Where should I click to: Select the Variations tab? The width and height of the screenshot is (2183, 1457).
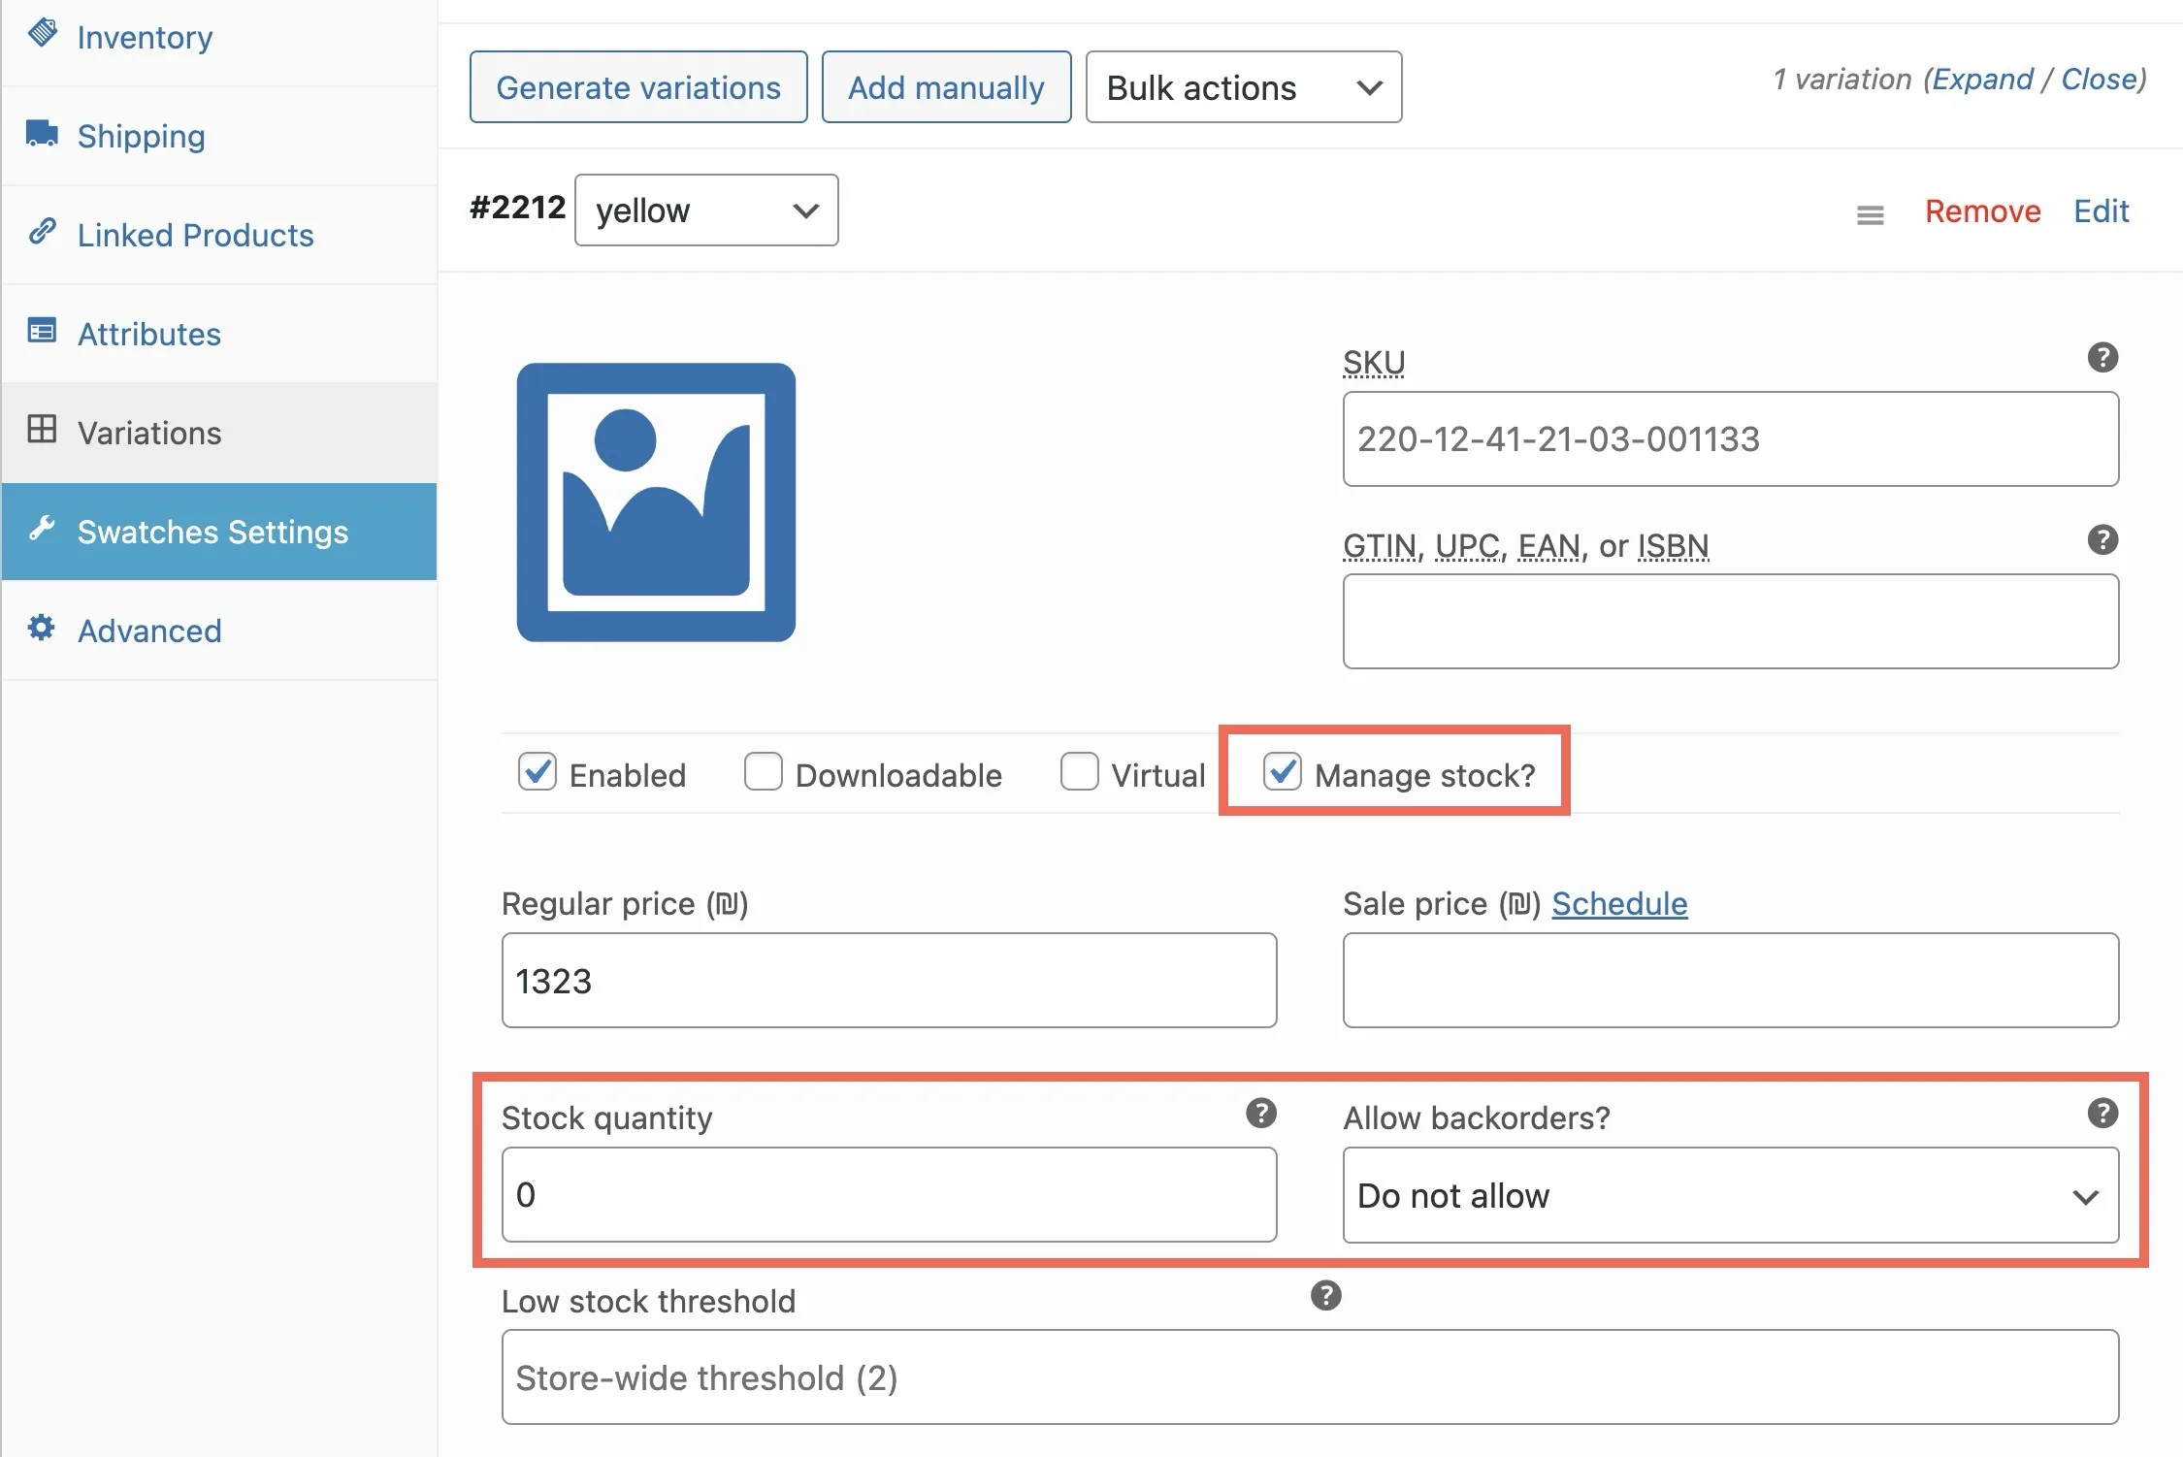[x=219, y=433]
